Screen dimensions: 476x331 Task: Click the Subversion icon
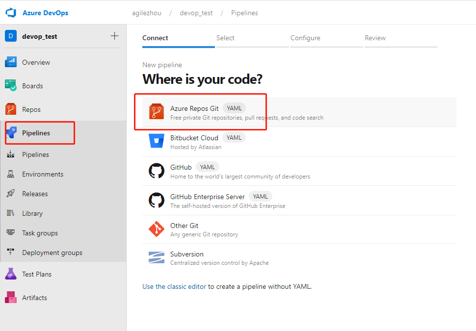point(157,257)
